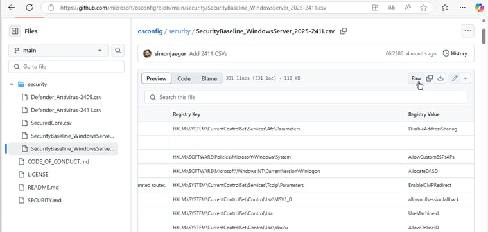The image size is (488, 232).
Task: Click the page vertical scrollbar thumb
Action: (x=484, y=36)
